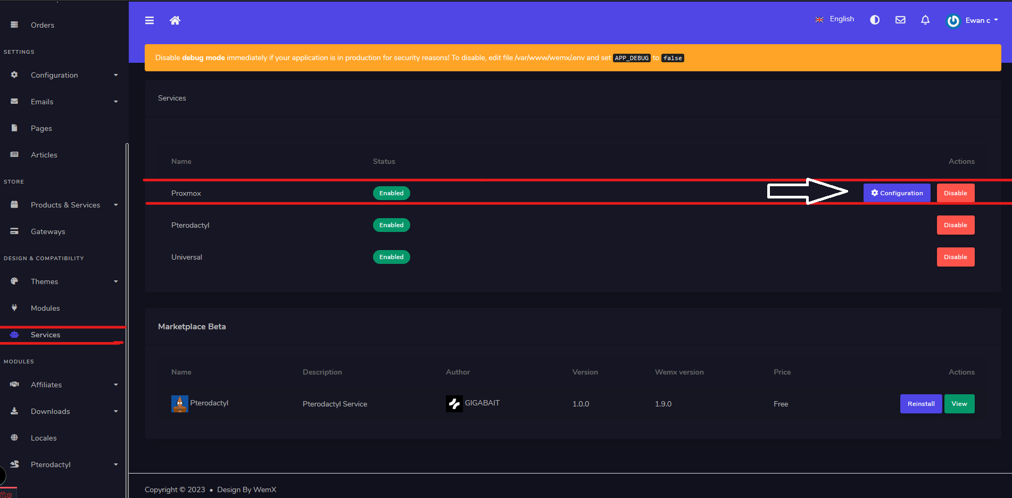Click the Pterodactyl Service description text
1012x498 pixels.
tap(335, 404)
